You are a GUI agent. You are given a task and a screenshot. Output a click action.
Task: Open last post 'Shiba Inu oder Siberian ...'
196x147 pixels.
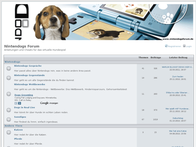point(178,93)
